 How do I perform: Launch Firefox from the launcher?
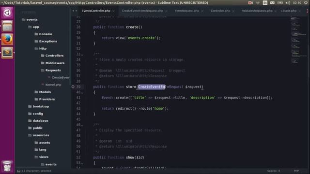(7, 39)
